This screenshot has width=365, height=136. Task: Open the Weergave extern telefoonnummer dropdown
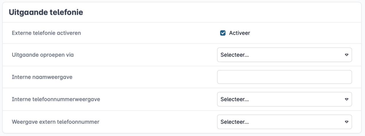(284, 122)
